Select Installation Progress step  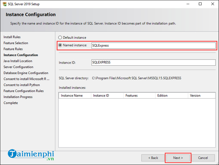[18, 97]
